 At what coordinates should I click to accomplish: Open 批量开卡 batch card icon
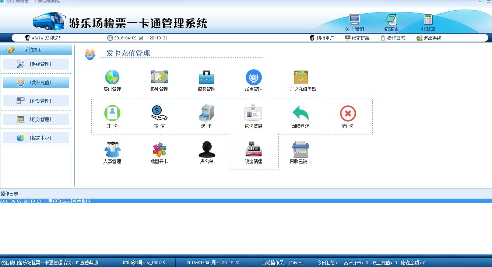(x=159, y=150)
